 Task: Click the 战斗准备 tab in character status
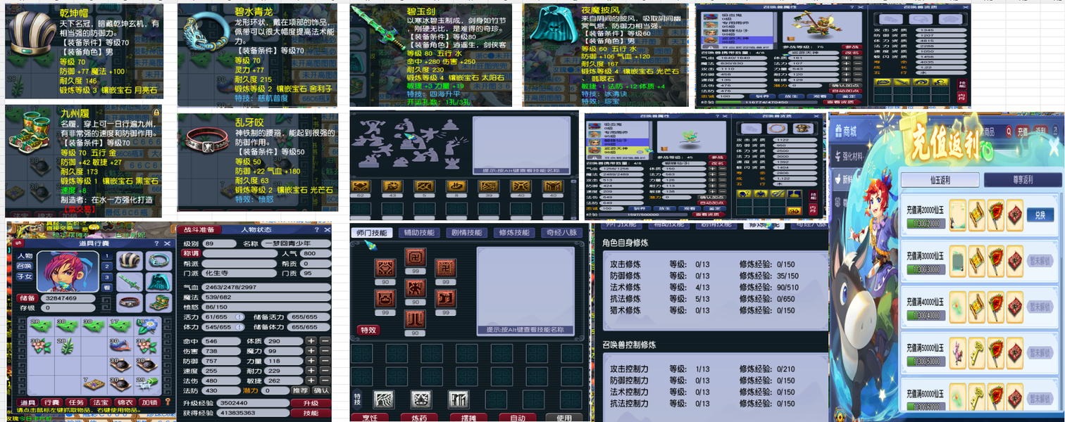pyautogui.click(x=198, y=229)
